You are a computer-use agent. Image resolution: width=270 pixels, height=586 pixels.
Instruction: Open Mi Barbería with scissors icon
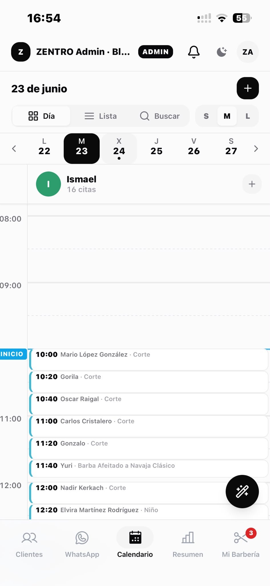pyautogui.click(x=241, y=545)
